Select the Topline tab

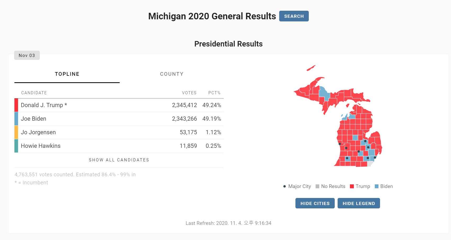coord(67,74)
